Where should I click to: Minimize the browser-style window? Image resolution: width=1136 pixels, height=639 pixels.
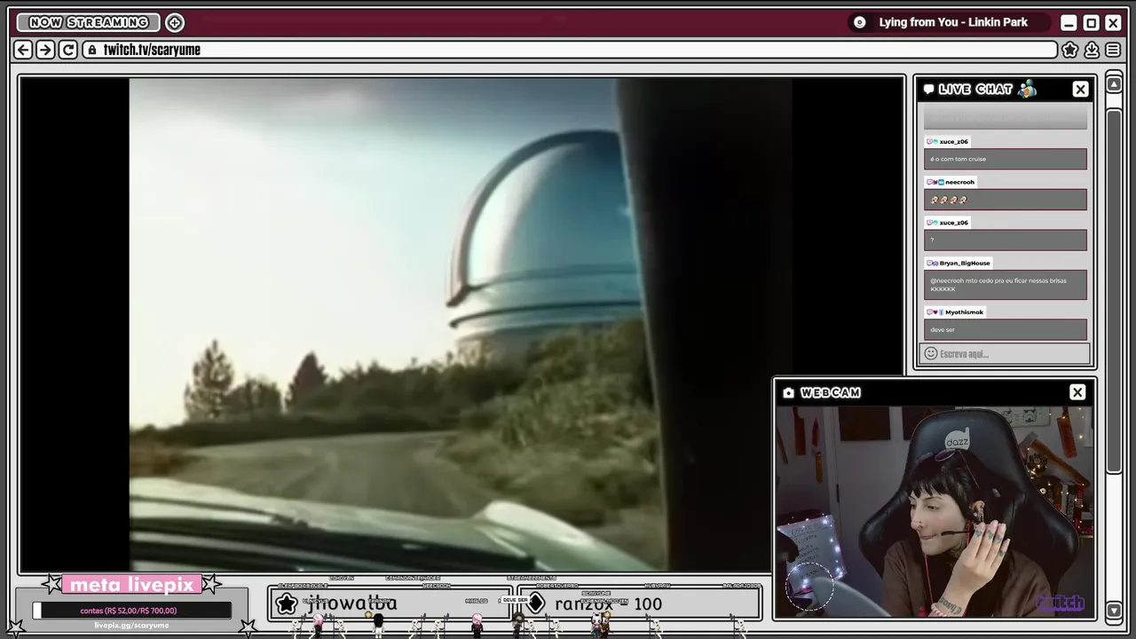(1069, 22)
